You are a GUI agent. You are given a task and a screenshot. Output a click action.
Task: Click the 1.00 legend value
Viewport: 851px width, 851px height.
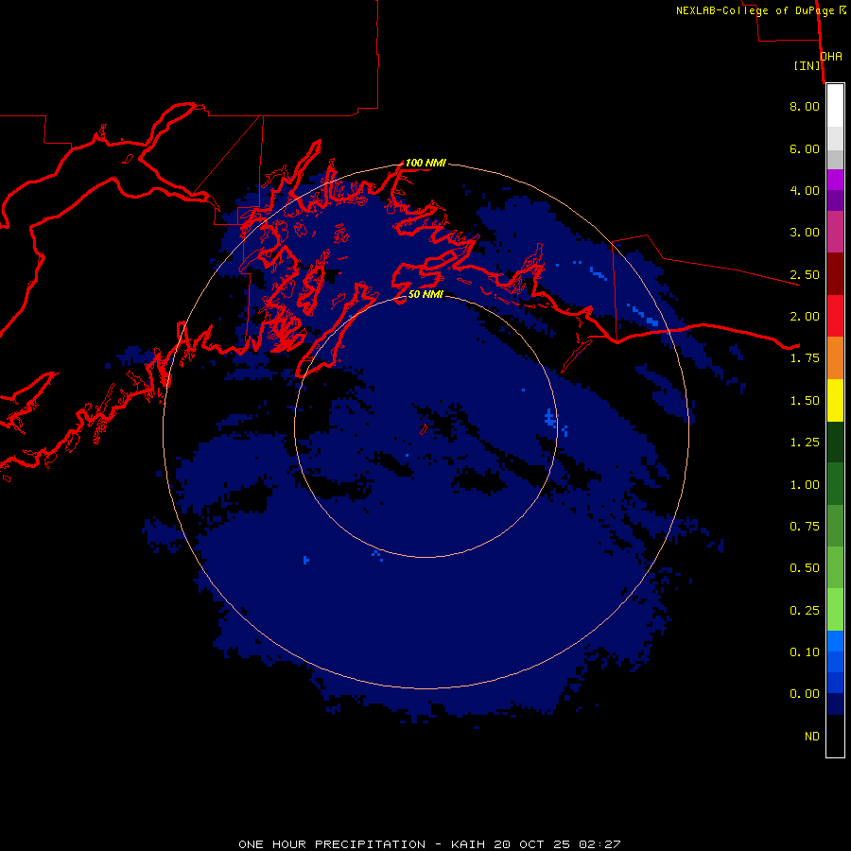805,485
